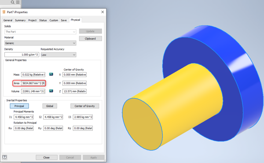The width and height of the screenshot is (264, 163).
Task: Click the Center of Gravity Y field
Action: coord(75,83)
